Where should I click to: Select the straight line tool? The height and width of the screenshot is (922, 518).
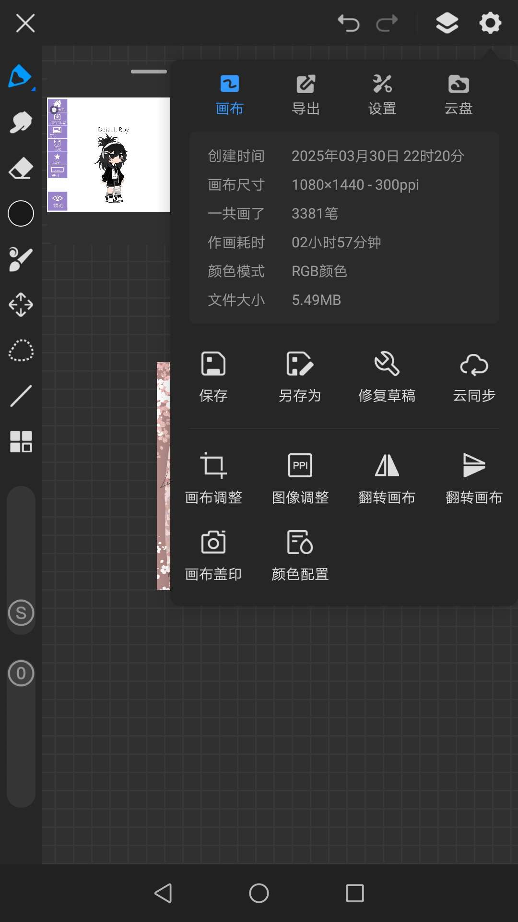pyautogui.click(x=21, y=396)
